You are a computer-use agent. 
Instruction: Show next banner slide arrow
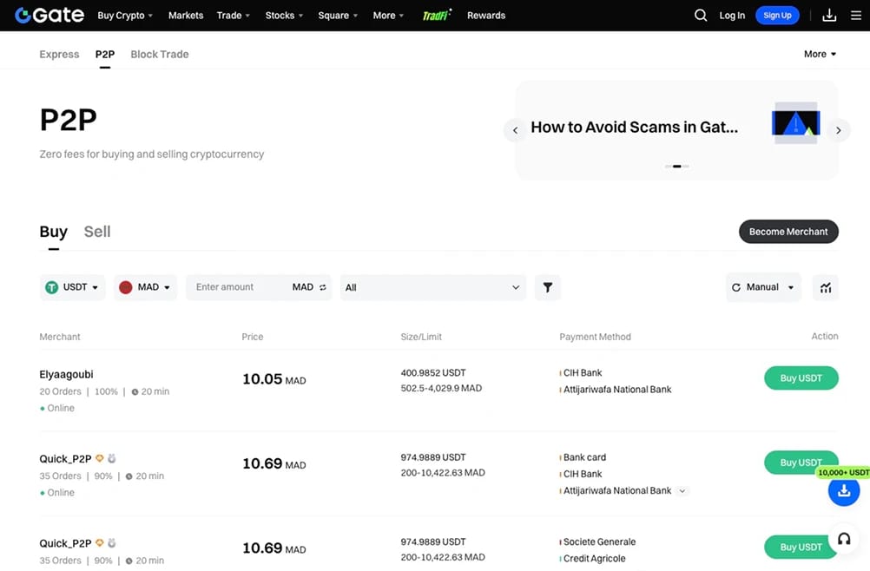[x=839, y=130]
